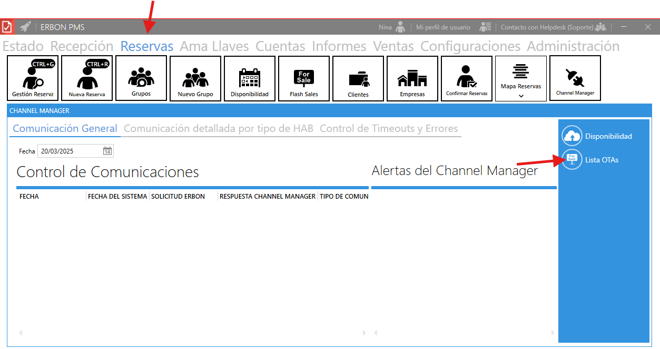Select the Control de Timeouts y Errores tab
The width and height of the screenshot is (660, 349).
389,129
